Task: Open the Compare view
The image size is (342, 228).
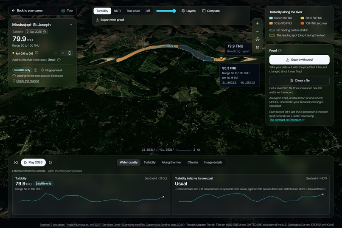Action: coord(211,11)
